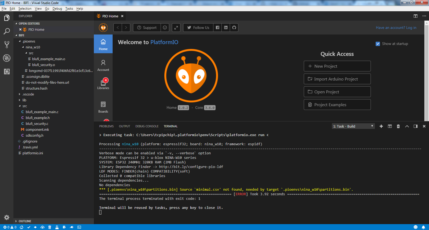Collapse the nina_w10 folder
Viewport: 429px width, 230px height.
[x=54, y=47]
